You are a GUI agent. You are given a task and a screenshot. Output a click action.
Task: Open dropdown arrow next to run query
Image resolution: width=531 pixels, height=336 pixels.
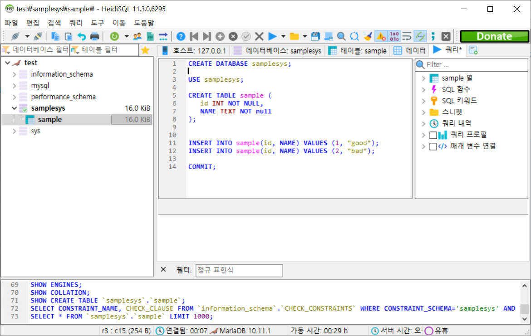pos(283,36)
